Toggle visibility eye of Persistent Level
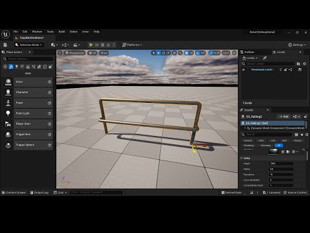310x233 pixels. tap(243, 70)
